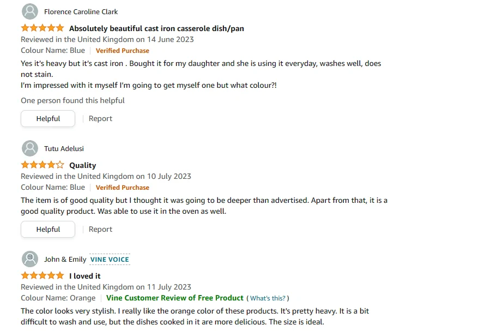Click "Vine Customer Review of Free Product" label
The height and width of the screenshot is (331, 480).
coord(174,298)
